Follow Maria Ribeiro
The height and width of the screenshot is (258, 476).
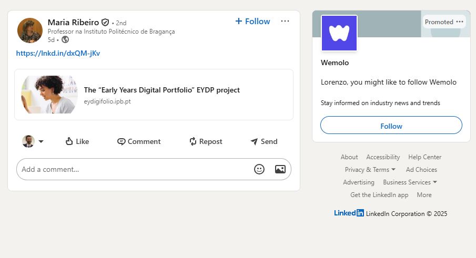(252, 21)
